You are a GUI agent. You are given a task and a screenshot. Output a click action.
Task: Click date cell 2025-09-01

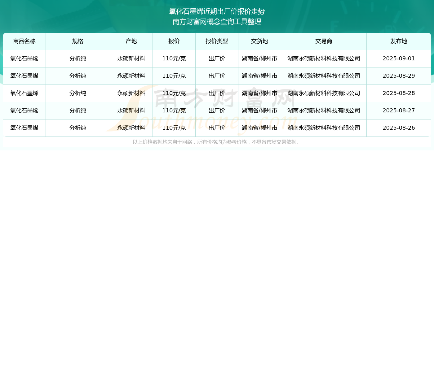(x=399, y=59)
